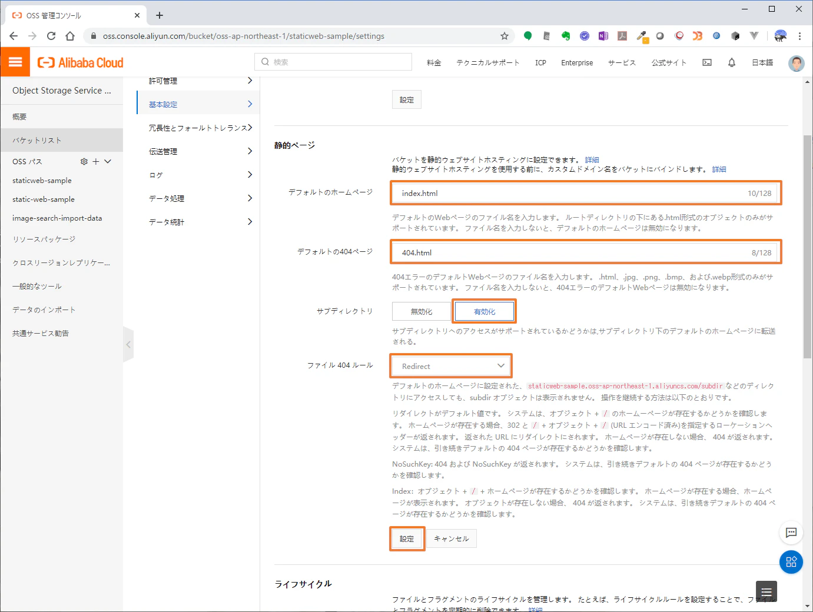Screen dimensions: 813x612
Task: Open テクニカルサポート top menu
Action: point(488,62)
